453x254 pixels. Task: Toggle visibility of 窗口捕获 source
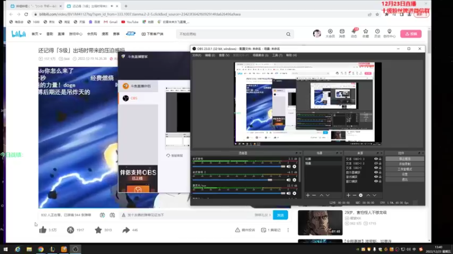point(376,181)
